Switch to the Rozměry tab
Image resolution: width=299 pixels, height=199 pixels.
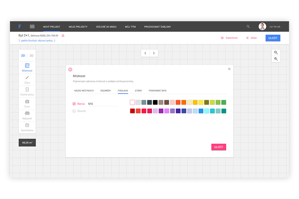pyautogui.click(x=106, y=91)
